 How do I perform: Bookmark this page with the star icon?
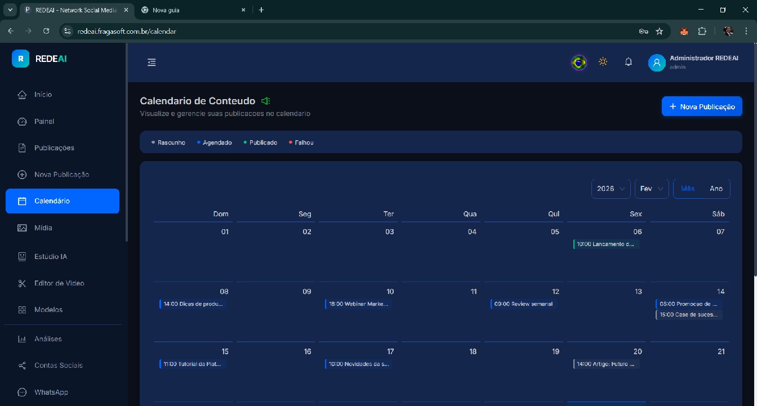point(660,32)
